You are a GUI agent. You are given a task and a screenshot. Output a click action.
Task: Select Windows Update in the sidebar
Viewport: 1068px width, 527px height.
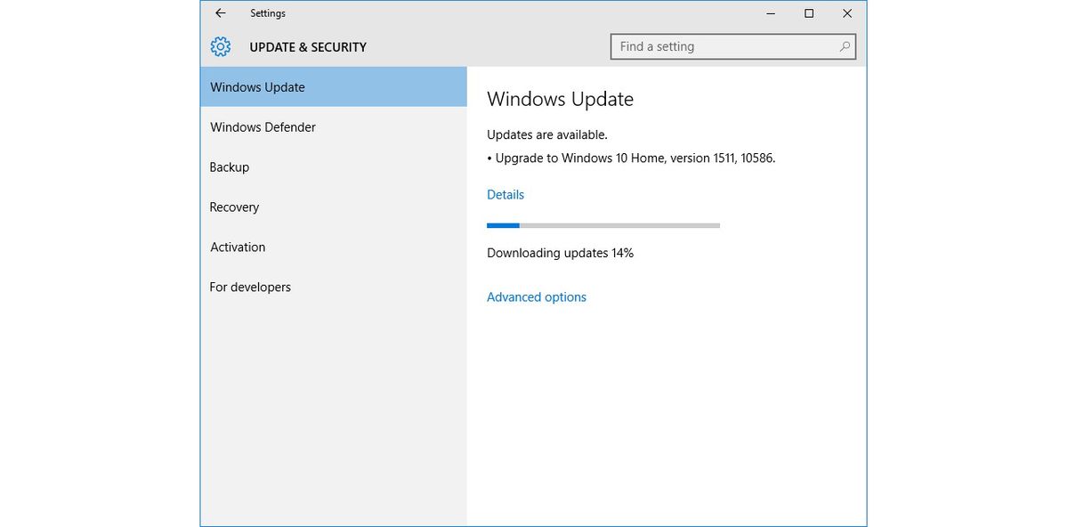[x=257, y=86]
